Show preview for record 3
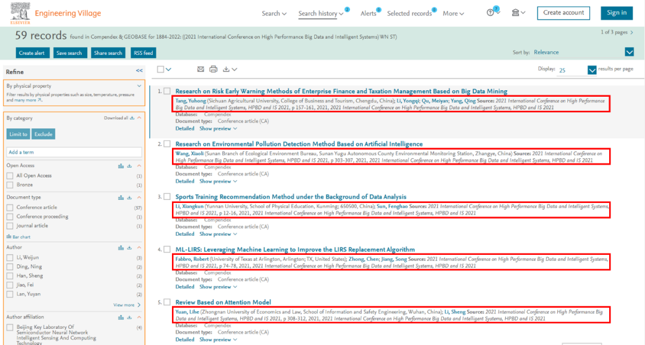Image resolution: width=645 pixels, height=345 pixels. 218,234
